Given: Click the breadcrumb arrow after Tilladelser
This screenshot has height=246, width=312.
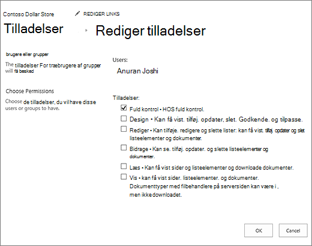Looking at the screenshot, I should (x=86, y=31).
